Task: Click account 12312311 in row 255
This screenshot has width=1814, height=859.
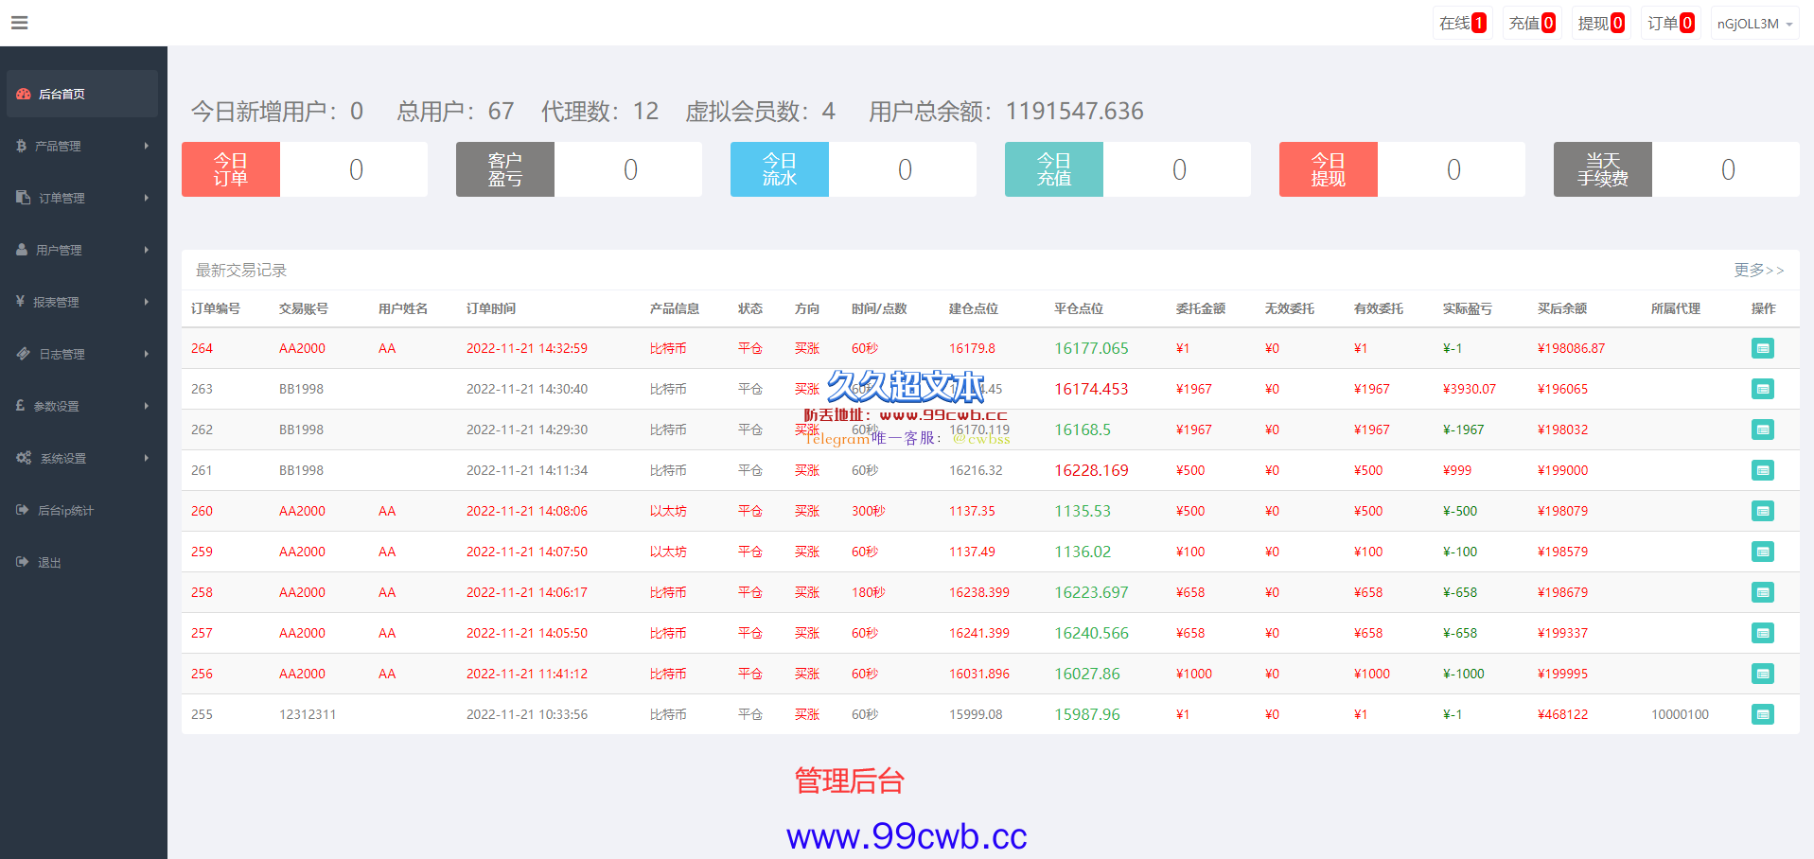Action: click(308, 714)
